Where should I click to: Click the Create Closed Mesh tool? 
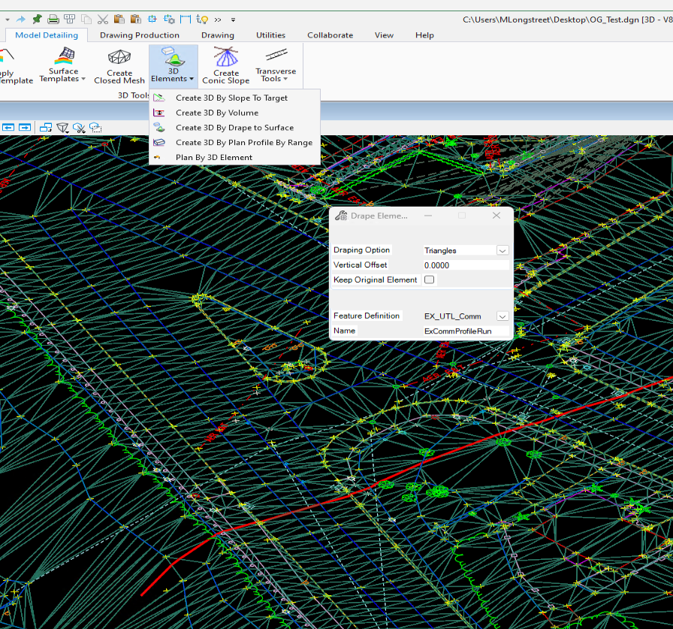coord(119,65)
